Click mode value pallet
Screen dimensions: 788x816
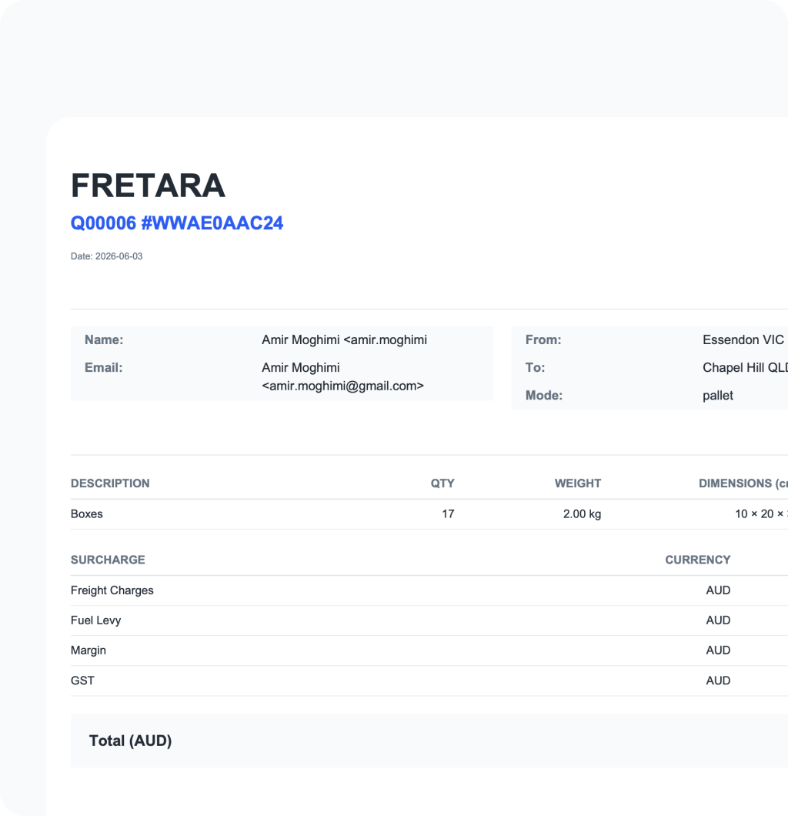(x=718, y=396)
